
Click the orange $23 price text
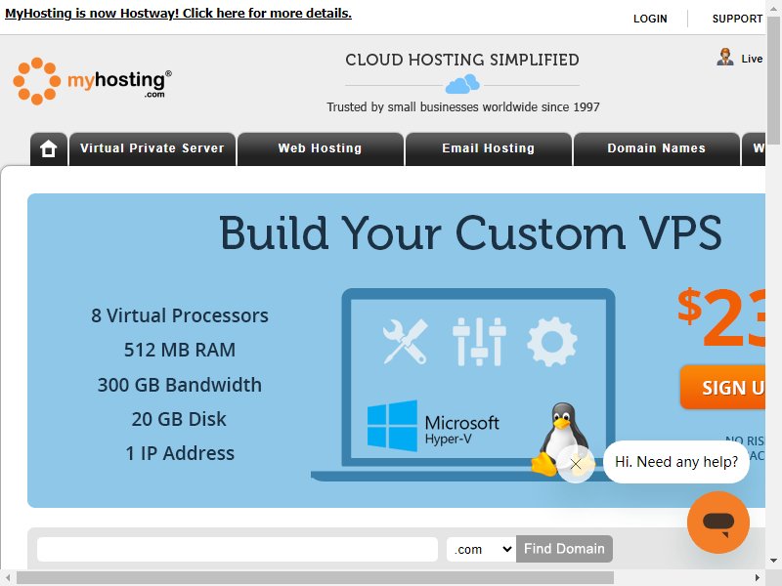[x=721, y=318]
